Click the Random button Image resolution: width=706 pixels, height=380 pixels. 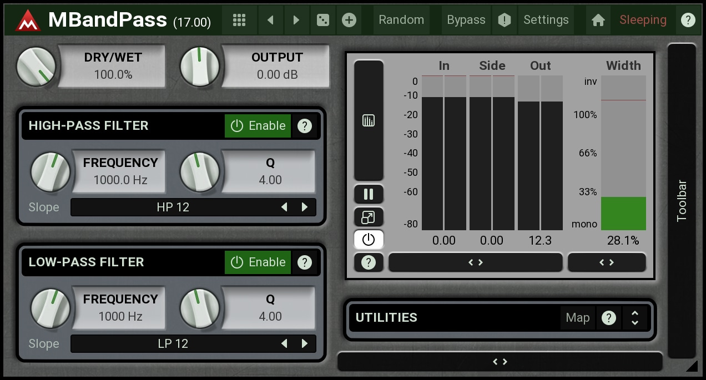click(401, 20)
